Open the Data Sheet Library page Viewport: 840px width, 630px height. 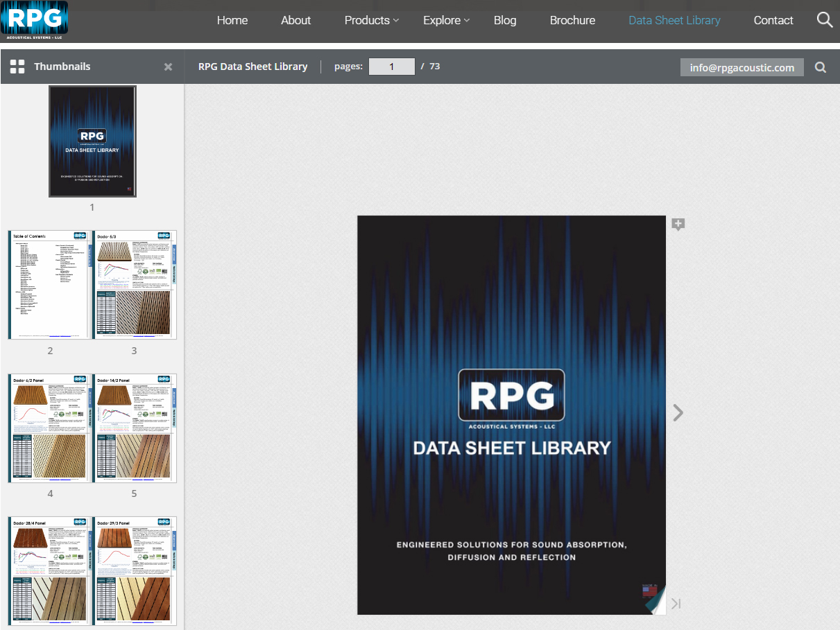674,20
